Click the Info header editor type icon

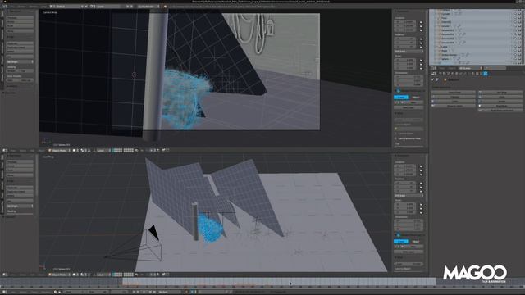tap(5, 6)
